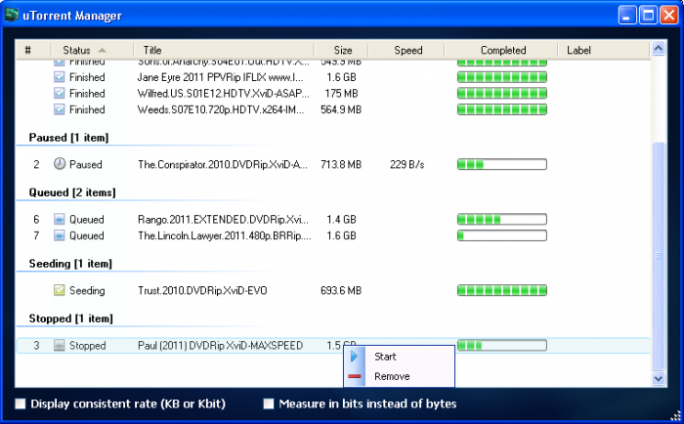The height and width of the screenshot is (424, 684).
Task: Click the Seeding status text
Action: tap(87, 290)
